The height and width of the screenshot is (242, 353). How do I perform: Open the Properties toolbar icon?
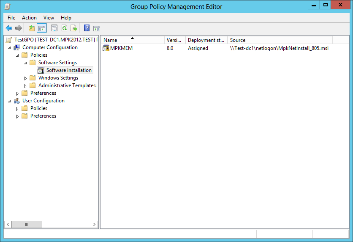coord(54,28)
